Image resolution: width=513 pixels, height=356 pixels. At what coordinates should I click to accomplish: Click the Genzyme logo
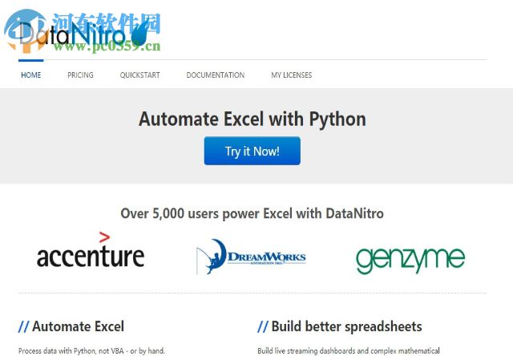[410, 261]
